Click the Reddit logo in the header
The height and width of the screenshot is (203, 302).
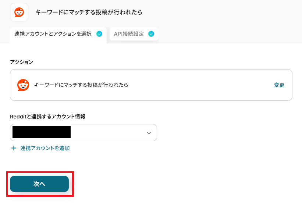click(x=19, y=12)
